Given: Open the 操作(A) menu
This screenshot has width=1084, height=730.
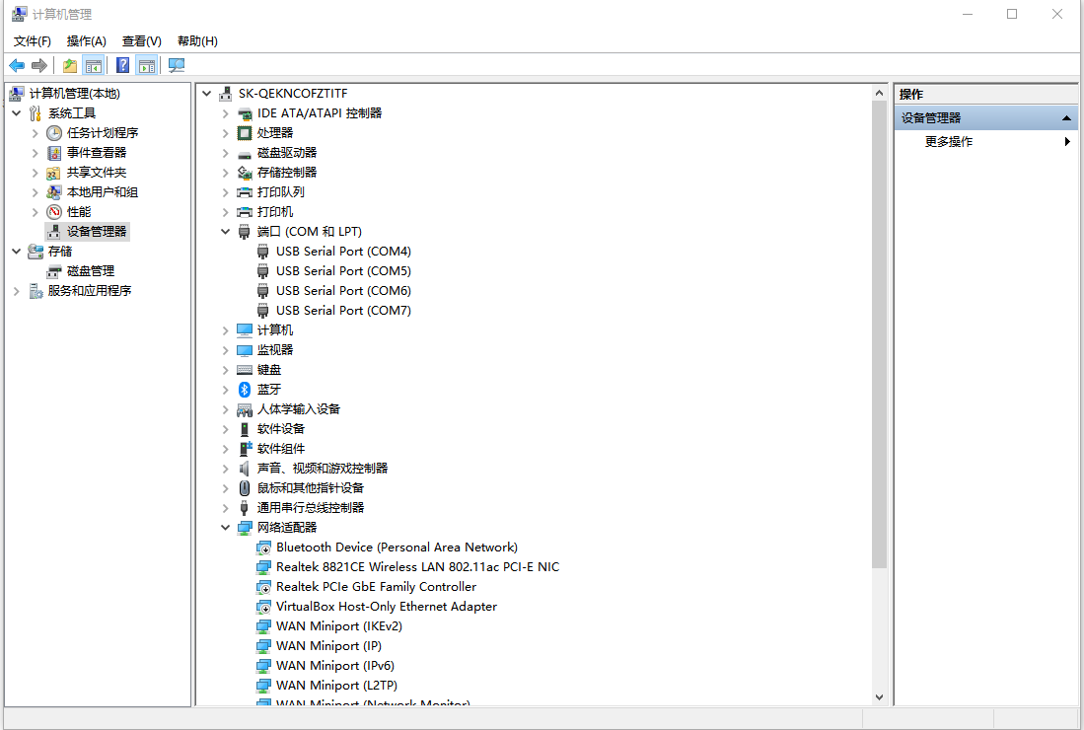Looking at the screenshot, I should point(86,40).
